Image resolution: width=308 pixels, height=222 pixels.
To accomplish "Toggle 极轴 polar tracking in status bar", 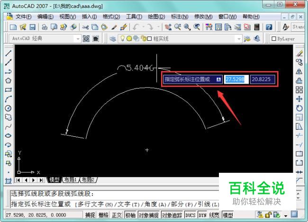I will point(130,215).
